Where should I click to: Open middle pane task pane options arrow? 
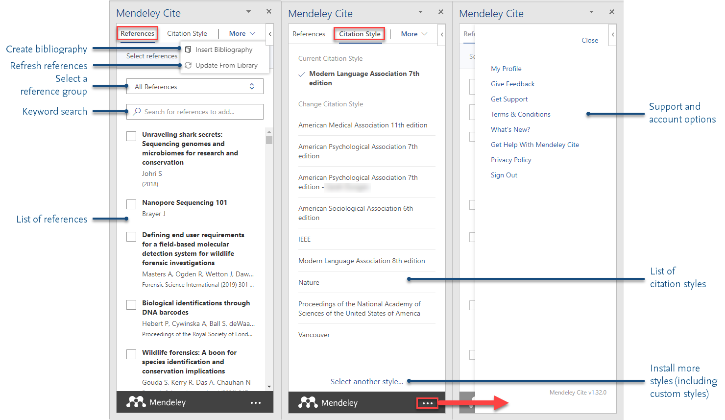tap(420, 12)
